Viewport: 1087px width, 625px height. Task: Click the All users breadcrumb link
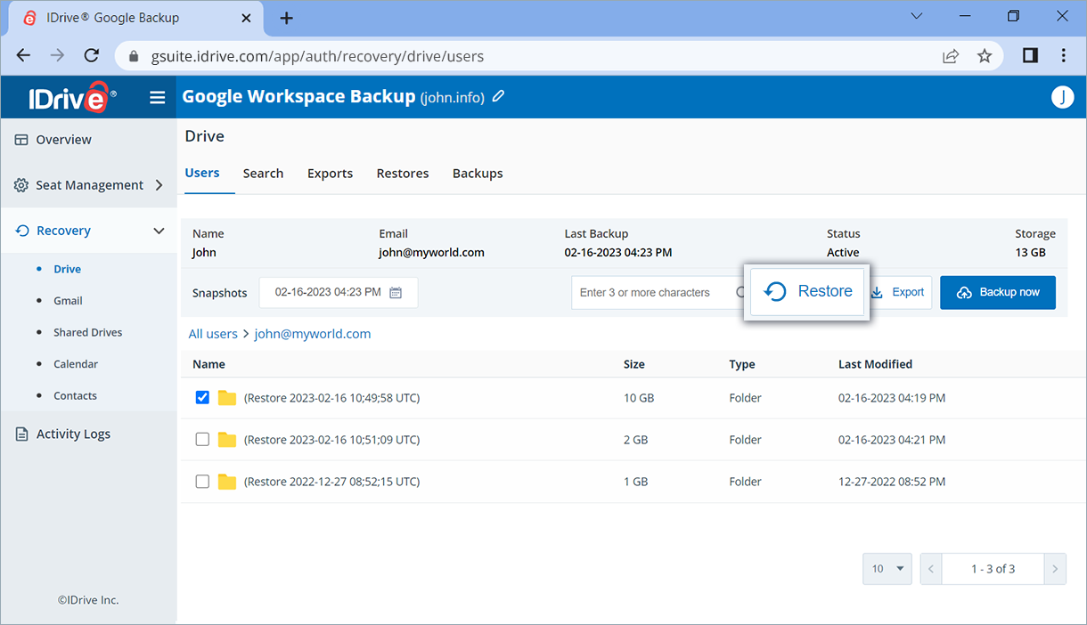[212, 333]
